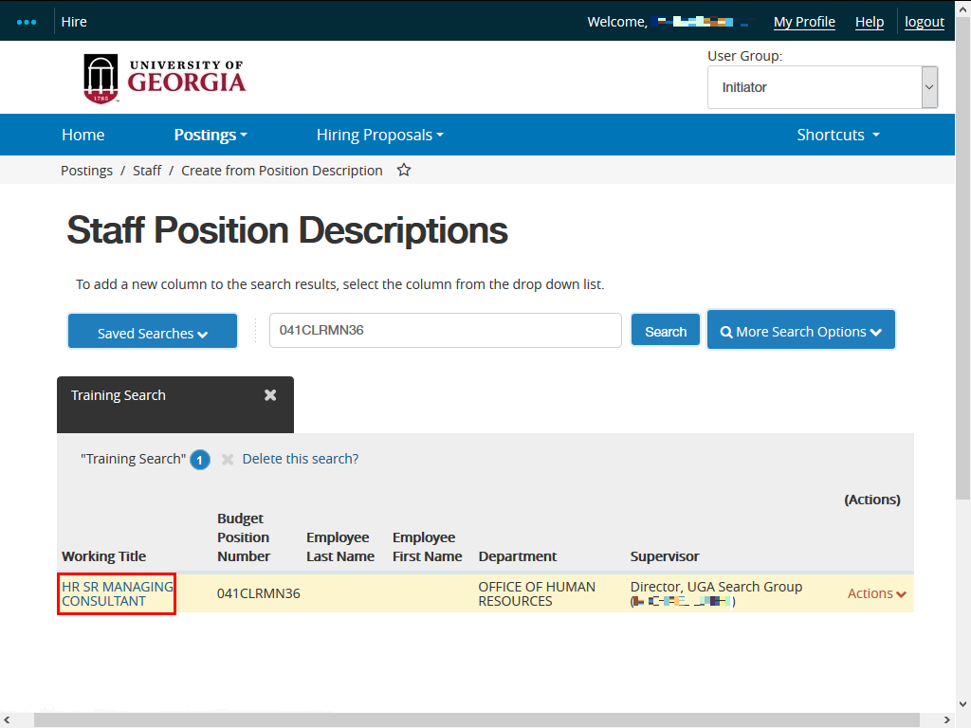Viewport: 971px width, 728px height.
Task: Click the logout link
Action: click(x=924, y=22)
